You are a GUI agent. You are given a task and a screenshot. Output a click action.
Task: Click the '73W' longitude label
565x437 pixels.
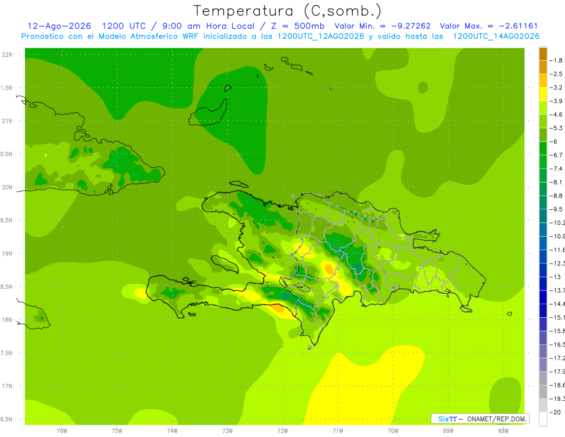click(x=227, y=431)
